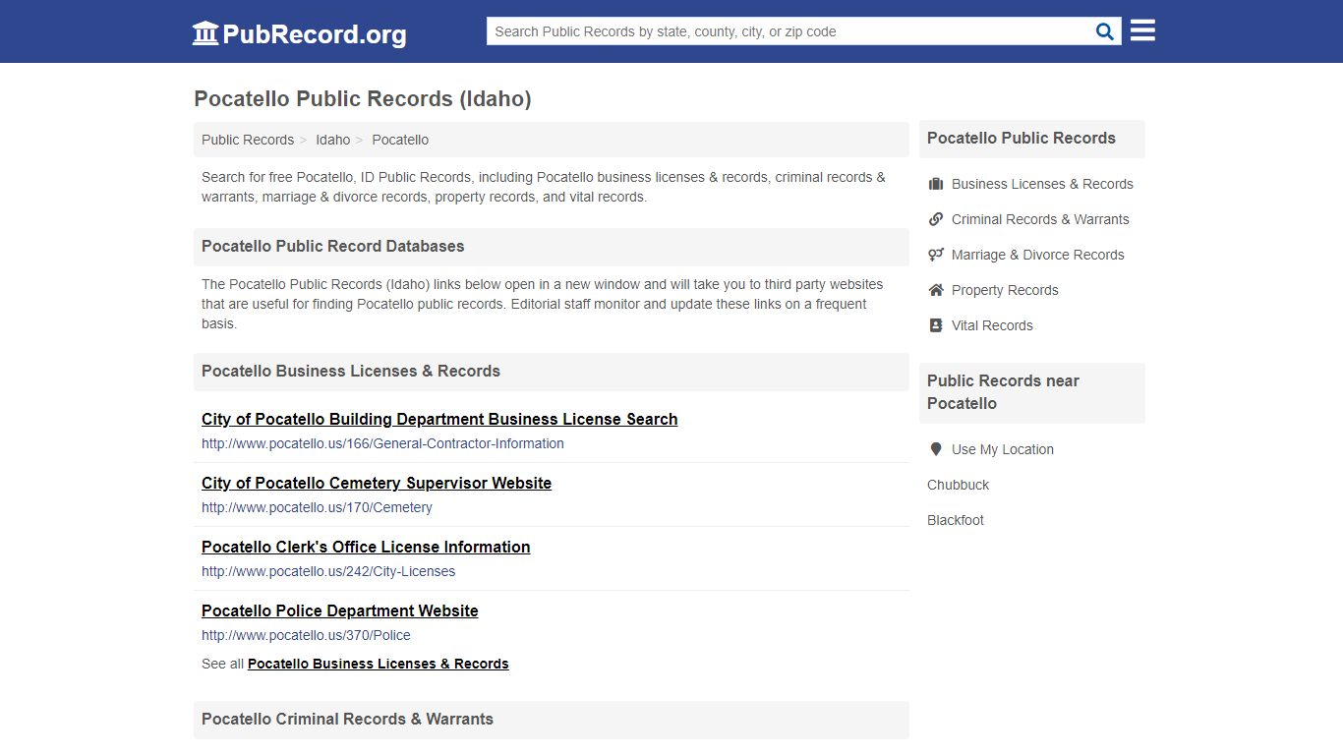Select Marriage & Divorce Records in sidebar
Screen dimensions: 1343x755
[x=1037, y=255]
